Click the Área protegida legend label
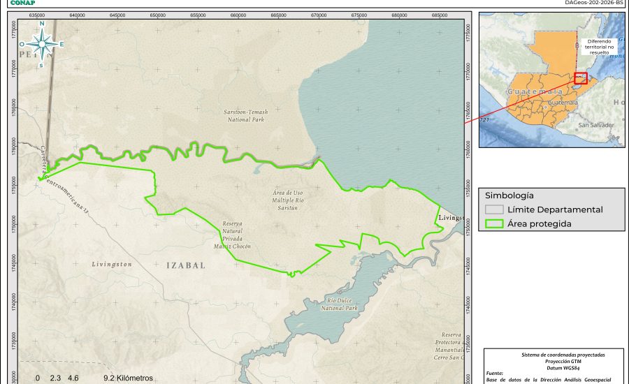 click(540, 224)
